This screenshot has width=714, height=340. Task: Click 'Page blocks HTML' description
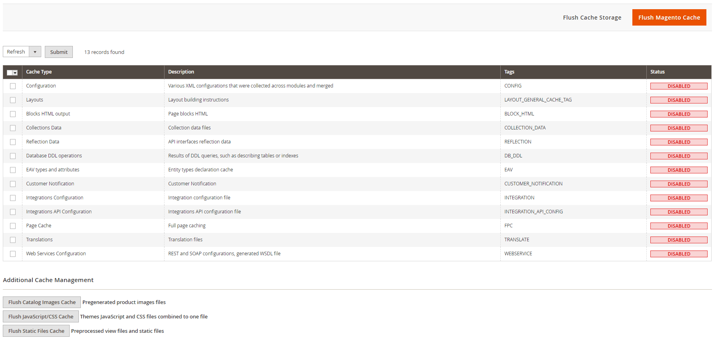pyautogui.click(x=188, y=114)
